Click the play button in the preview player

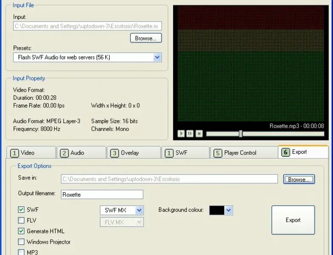click(x=181, y=133)
